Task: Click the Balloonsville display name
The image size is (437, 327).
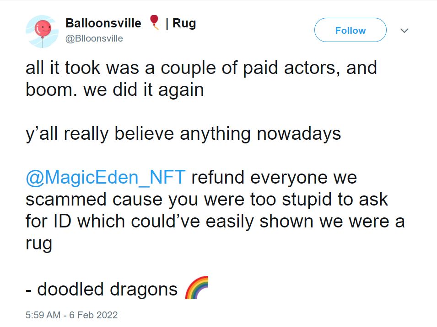Action: pyautogui.click(x=103, y=23)
